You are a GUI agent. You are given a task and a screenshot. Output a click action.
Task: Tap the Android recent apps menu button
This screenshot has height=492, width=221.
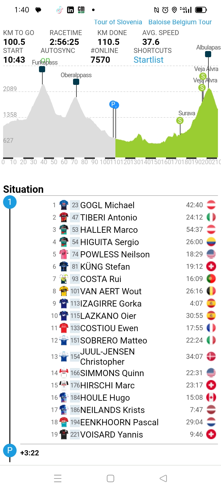pyautogui.click(x=58, y=478)
